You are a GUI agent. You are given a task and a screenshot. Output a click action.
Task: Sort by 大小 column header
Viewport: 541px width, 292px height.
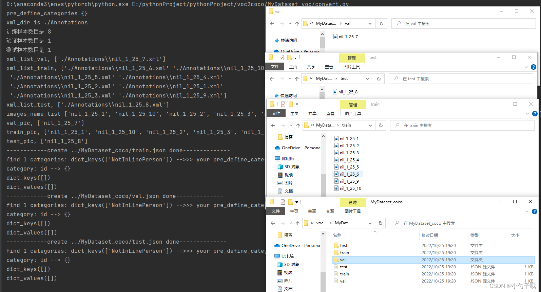[x=515, y=235]
